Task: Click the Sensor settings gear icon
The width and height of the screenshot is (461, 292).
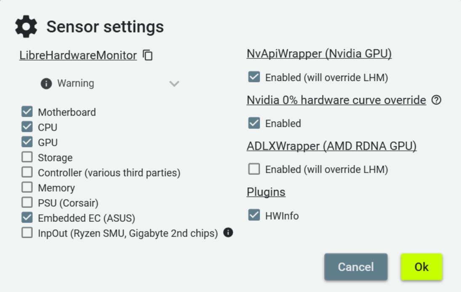Action: click(x=26, y=26)
